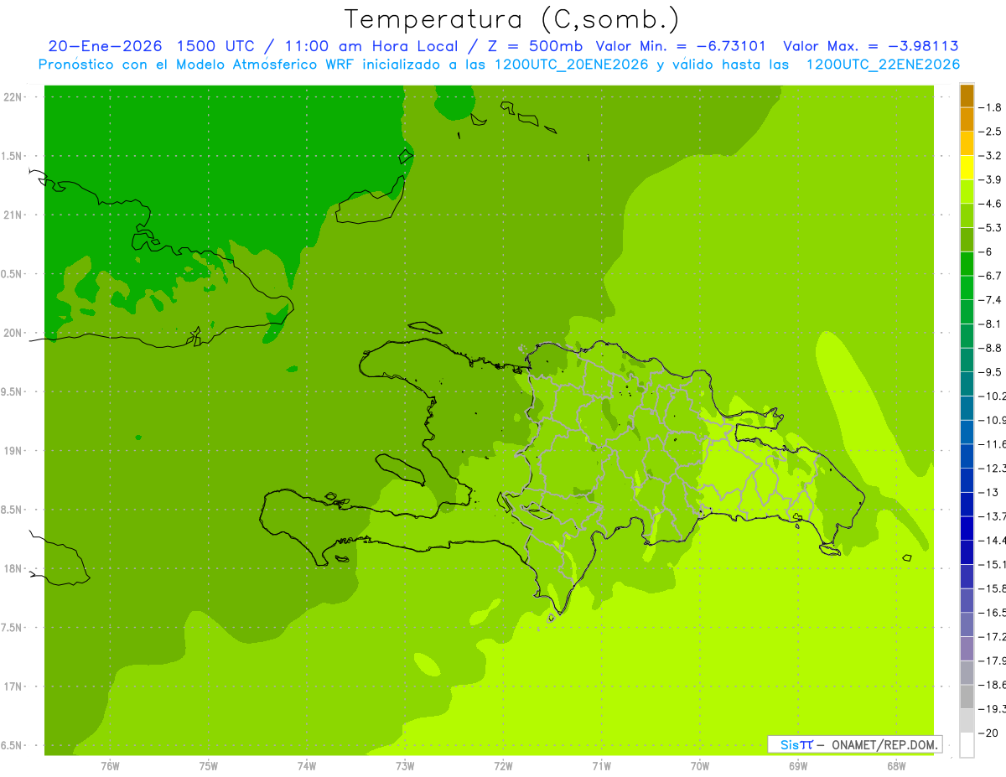This screenshot has height=777, width=1006.
Task: Click the legend swatch between -1.8 and -2.5
Action: tap(967, 119)
